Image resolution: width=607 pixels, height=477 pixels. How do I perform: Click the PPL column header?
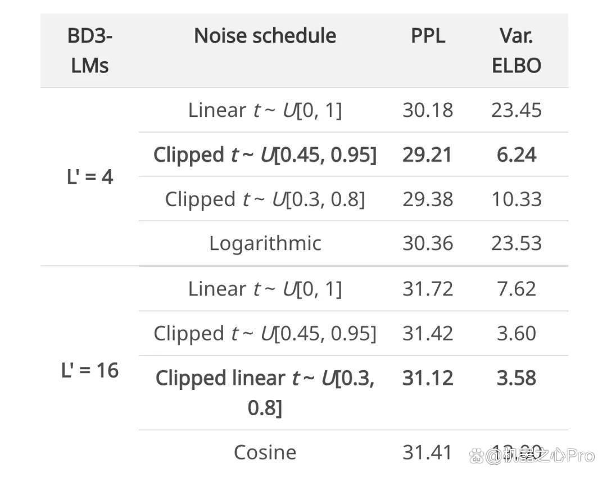pyautogui.click(x=428, y=35)
